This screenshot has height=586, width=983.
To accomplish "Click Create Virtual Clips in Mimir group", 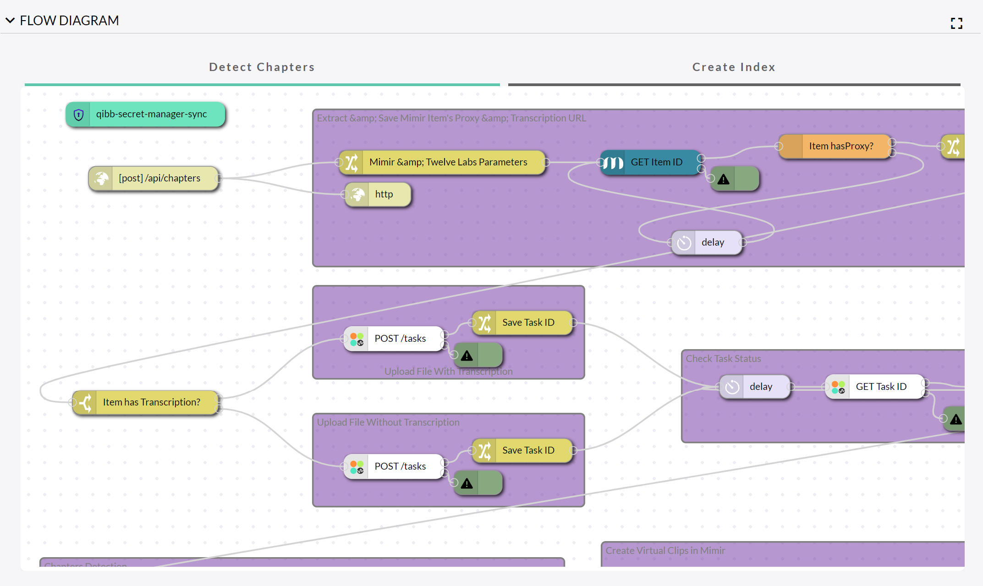I will [x=665, y=551].
